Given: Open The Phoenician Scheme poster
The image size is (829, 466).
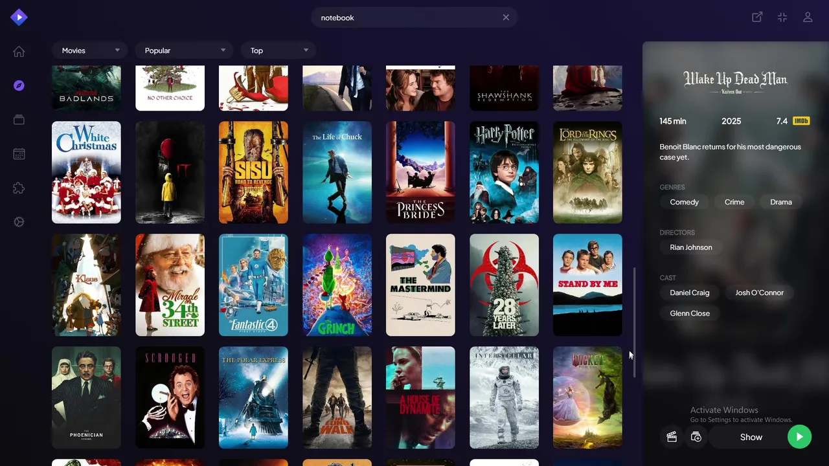Looking at the screenshot, I should pyautogui.click(x=86, y=397).
